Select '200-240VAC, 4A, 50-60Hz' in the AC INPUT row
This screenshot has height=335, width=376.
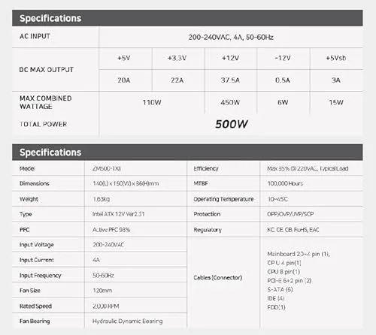(x=231, y=38)
